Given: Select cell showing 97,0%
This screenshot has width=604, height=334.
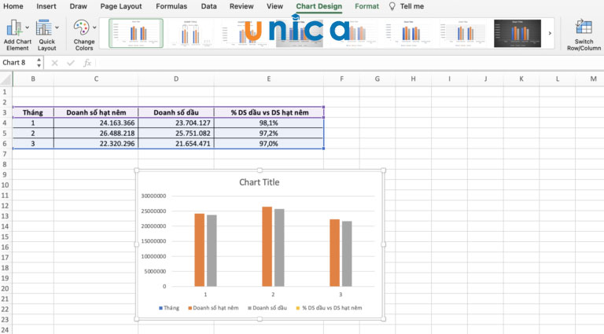Looking at the screenshot, I should click(269, 144).
